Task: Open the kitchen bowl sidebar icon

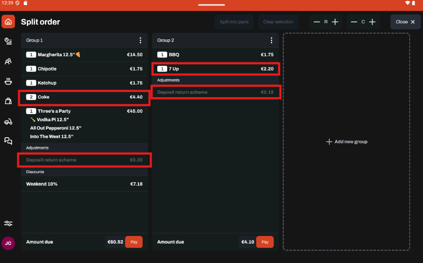Action: [x=8, y=81]
